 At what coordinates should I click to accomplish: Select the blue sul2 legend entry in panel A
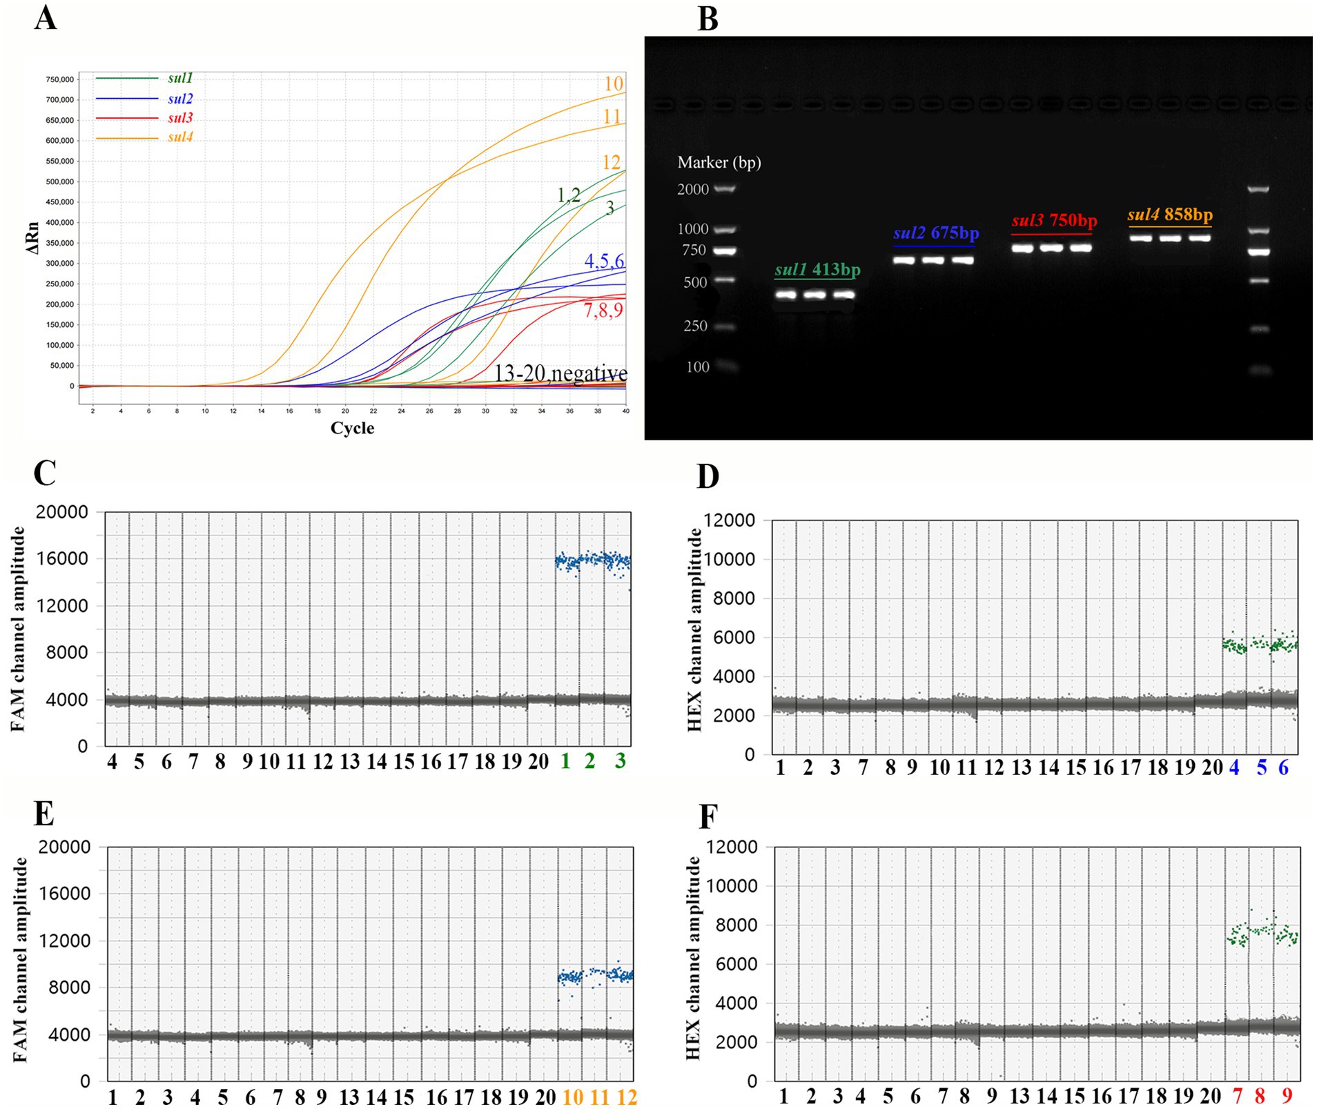[144, 99]
